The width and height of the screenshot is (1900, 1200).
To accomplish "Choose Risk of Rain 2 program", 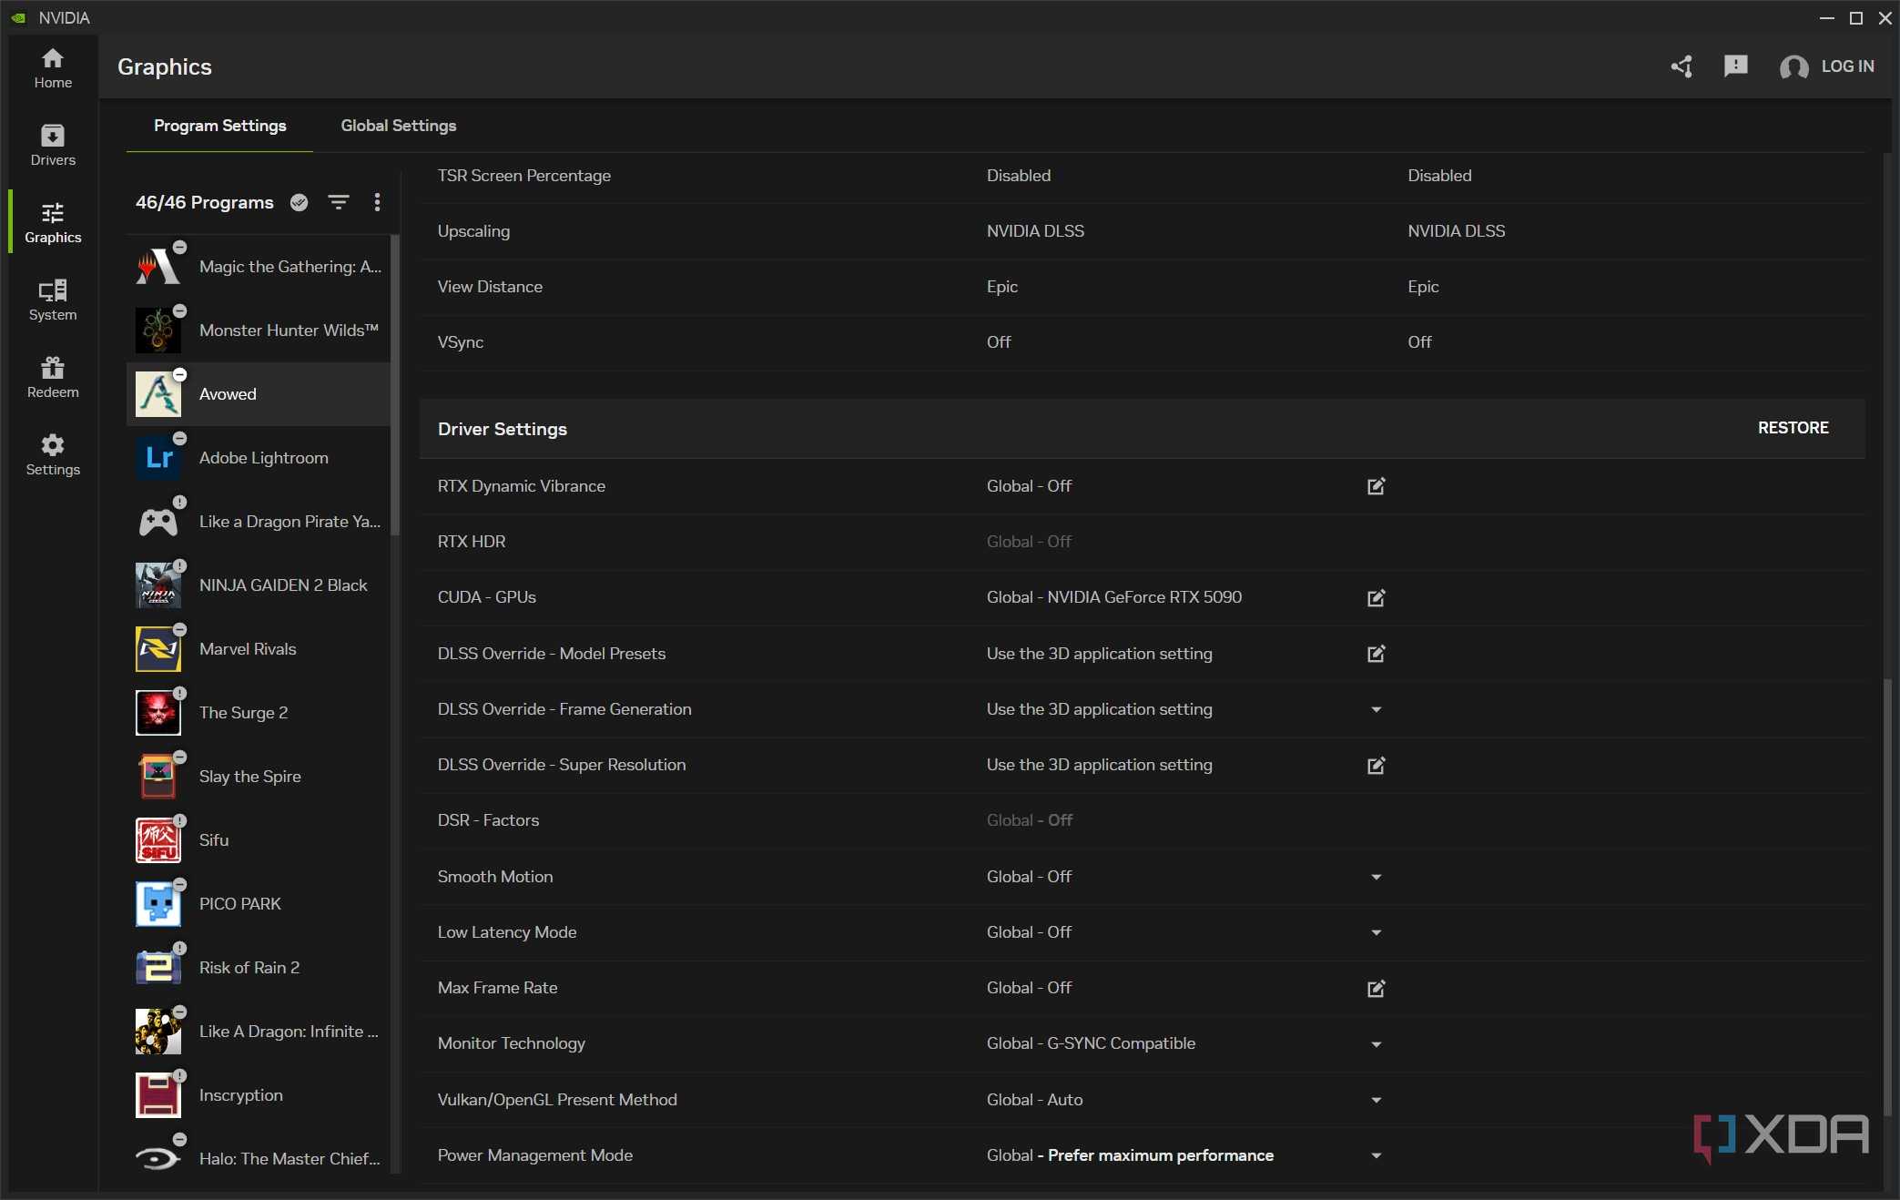I will click(259, 968).
